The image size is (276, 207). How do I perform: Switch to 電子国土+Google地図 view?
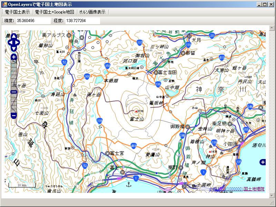click(55, 12)
